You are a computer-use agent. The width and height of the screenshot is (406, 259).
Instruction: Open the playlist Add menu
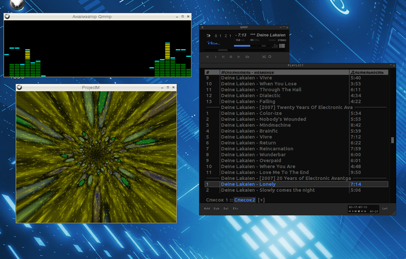[x=207, y=208]
